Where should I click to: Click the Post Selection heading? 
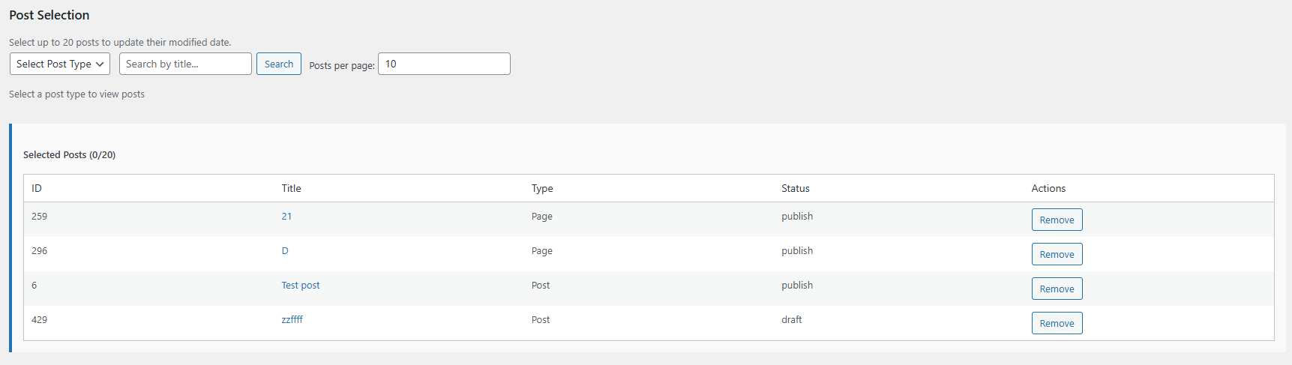point(49,15)
